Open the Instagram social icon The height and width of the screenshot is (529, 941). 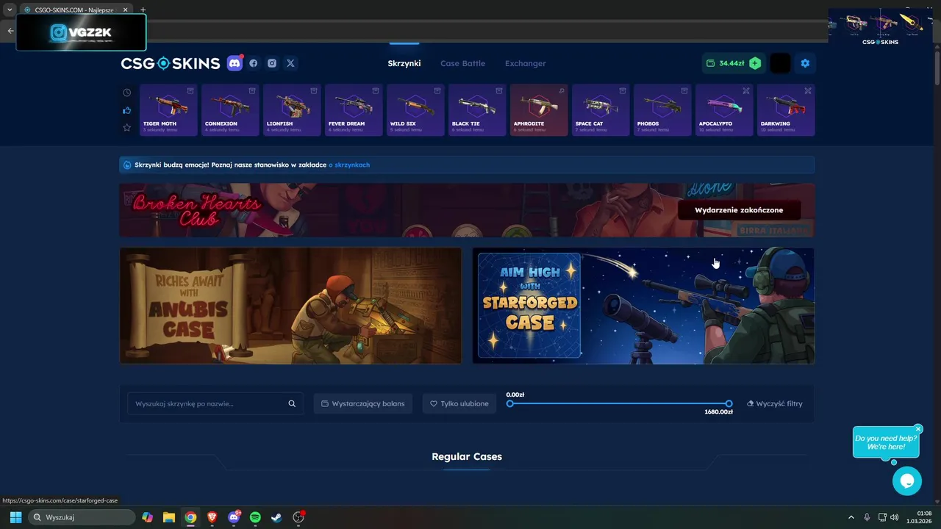coord(272,63)
